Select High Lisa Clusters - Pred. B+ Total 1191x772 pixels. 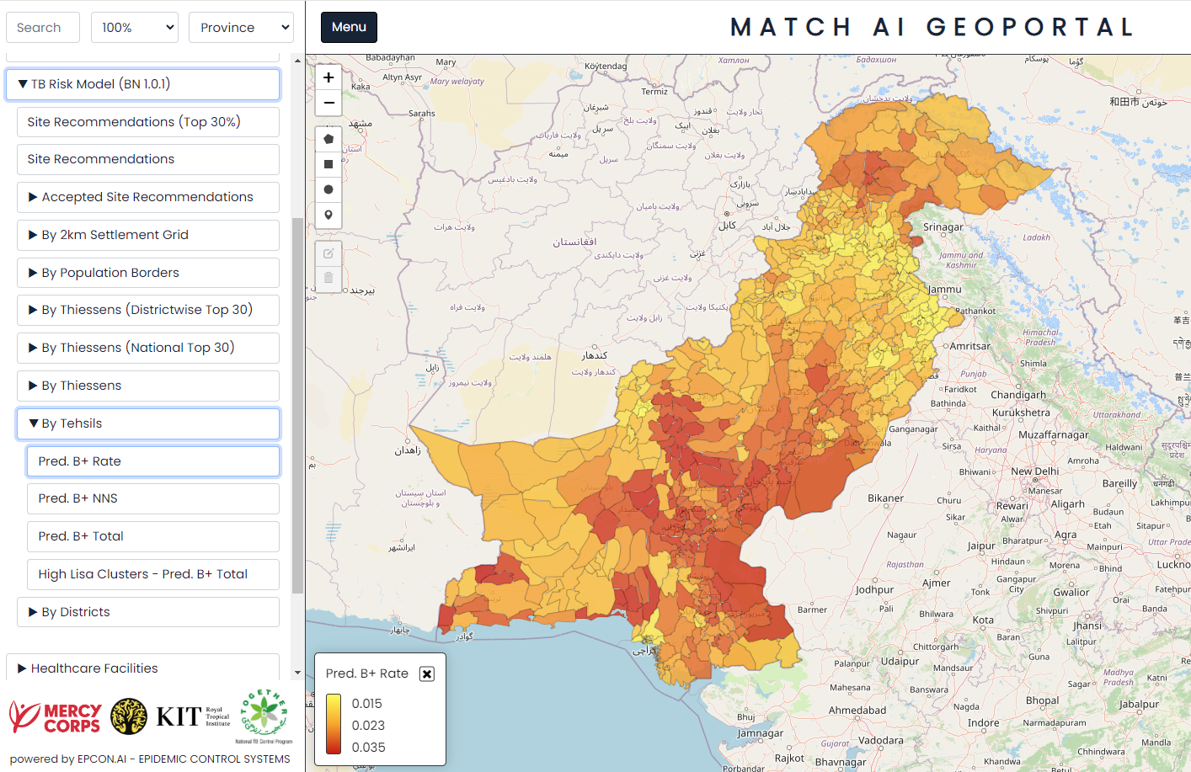pyautogui.click(x=153, y=574)
